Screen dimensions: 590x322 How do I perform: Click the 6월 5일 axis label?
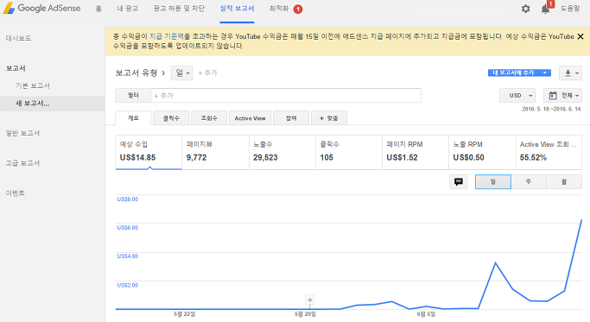[x=426, y=314]
